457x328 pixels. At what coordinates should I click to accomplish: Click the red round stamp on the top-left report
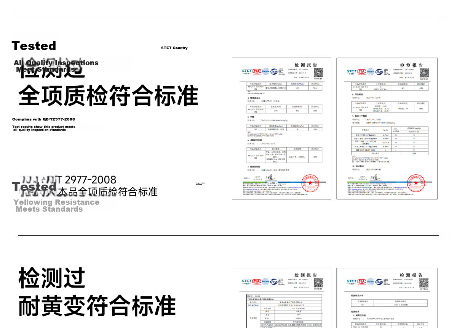(310, 182)
